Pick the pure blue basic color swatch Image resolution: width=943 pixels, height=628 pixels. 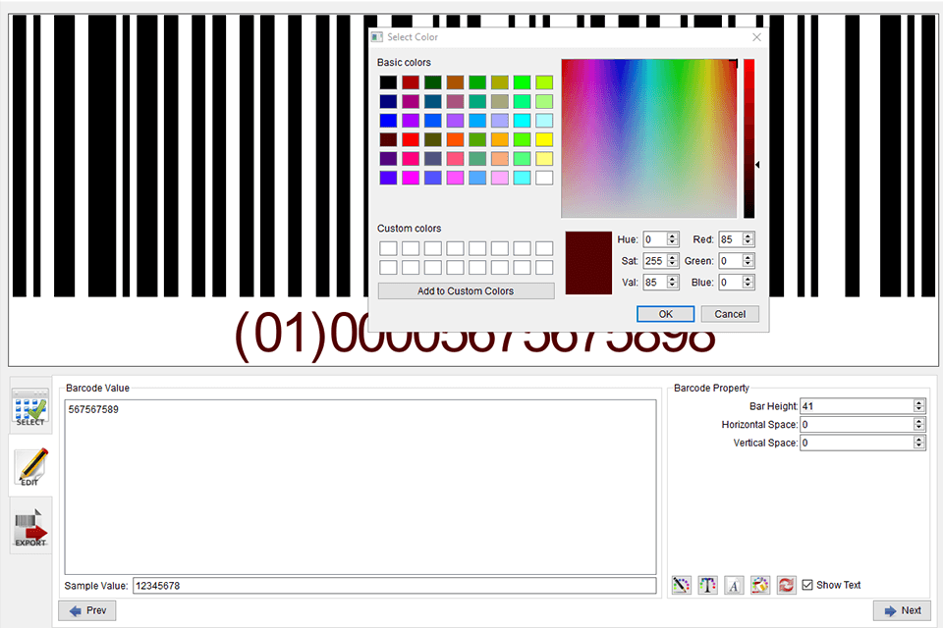[x=388, y=120]
